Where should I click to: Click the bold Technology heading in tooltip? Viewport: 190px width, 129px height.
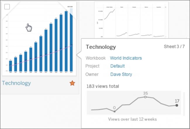(101, 47)
